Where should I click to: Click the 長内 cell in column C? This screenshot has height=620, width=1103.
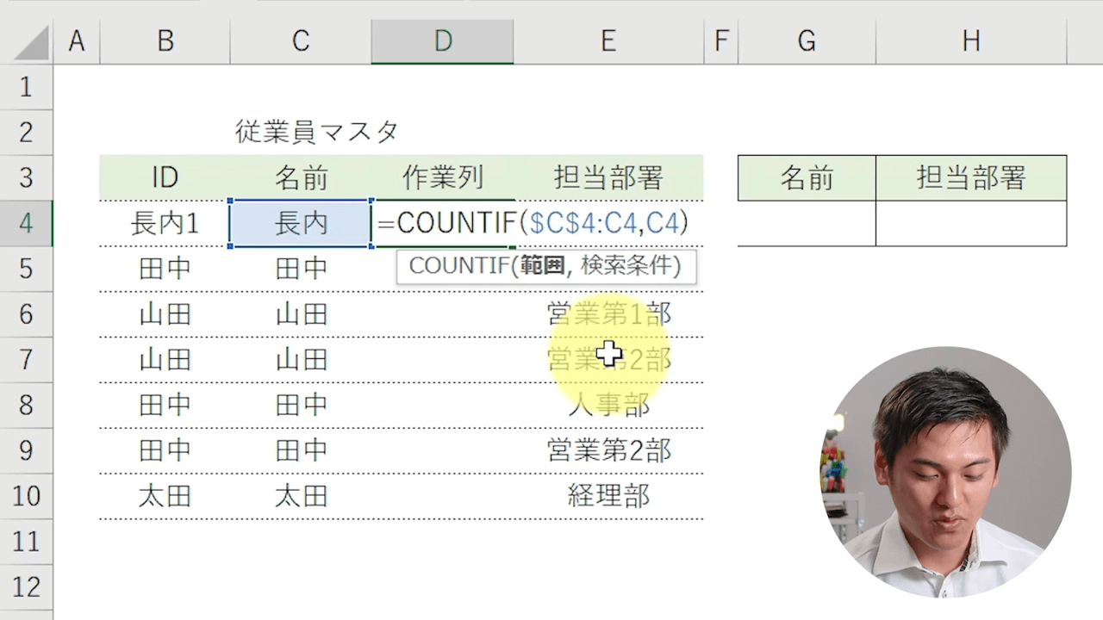pyautogui.click(x=301, y=224)
